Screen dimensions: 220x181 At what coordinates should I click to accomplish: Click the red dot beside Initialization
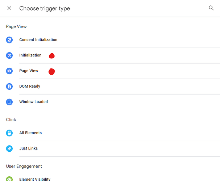(x=51, y=56)
